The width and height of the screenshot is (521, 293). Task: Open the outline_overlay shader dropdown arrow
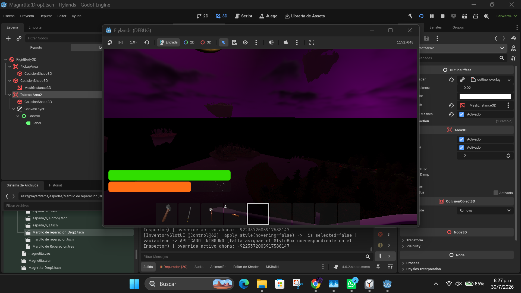point(509,80)
